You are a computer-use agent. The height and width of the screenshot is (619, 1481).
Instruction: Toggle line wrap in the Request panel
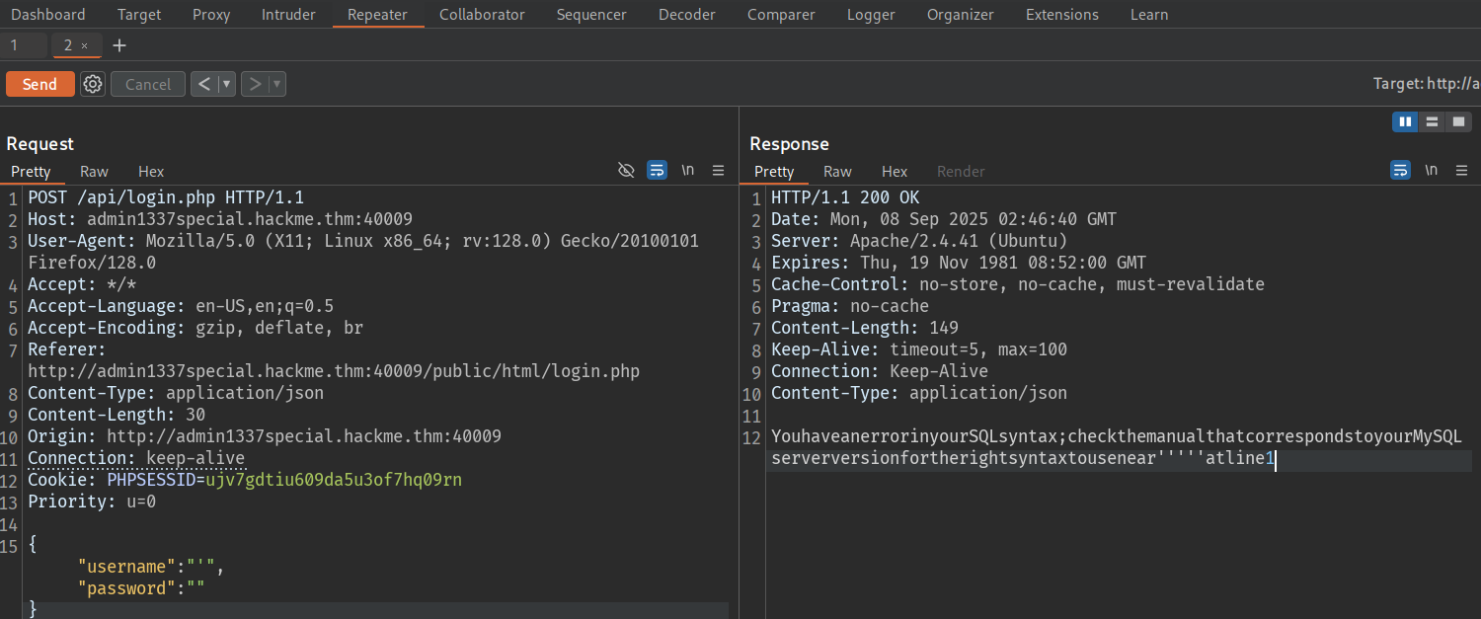pyautogui.click(x=657, y=171)
